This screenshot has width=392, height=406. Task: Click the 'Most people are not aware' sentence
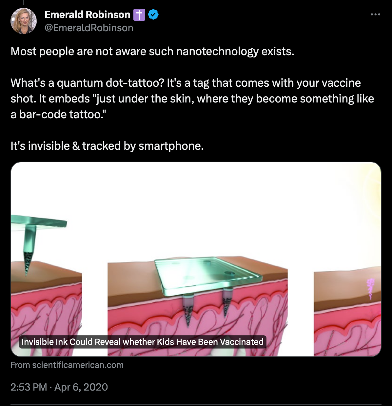pos(152,52)
